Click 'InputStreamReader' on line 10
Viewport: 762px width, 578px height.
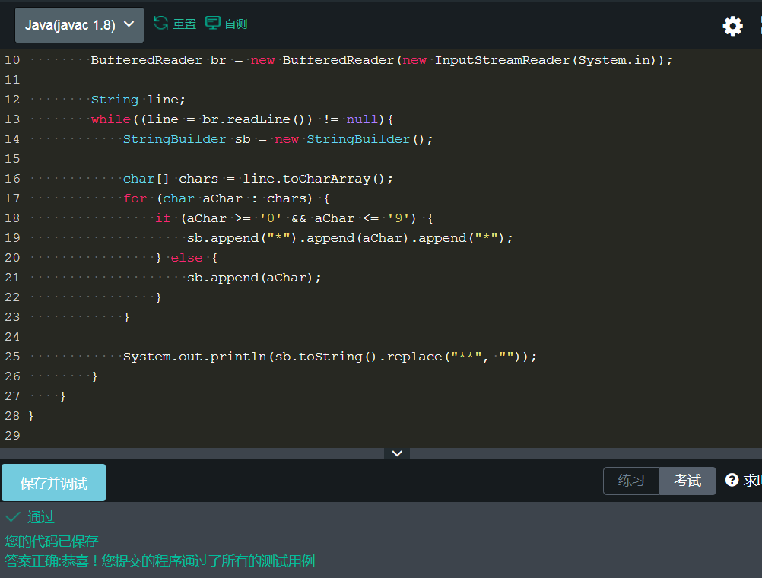502,60
